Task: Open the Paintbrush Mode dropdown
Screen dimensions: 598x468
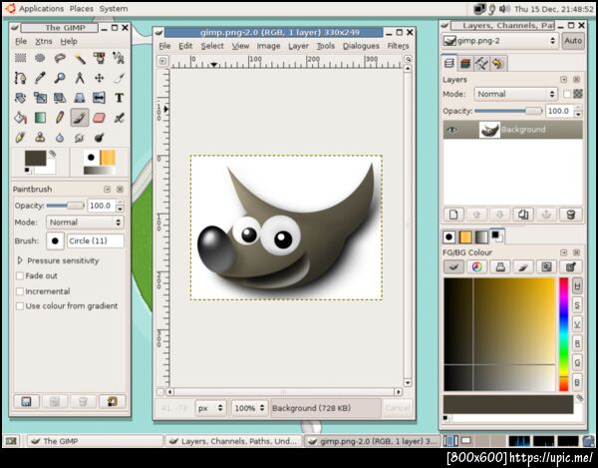Action: [x=84, y=223]
